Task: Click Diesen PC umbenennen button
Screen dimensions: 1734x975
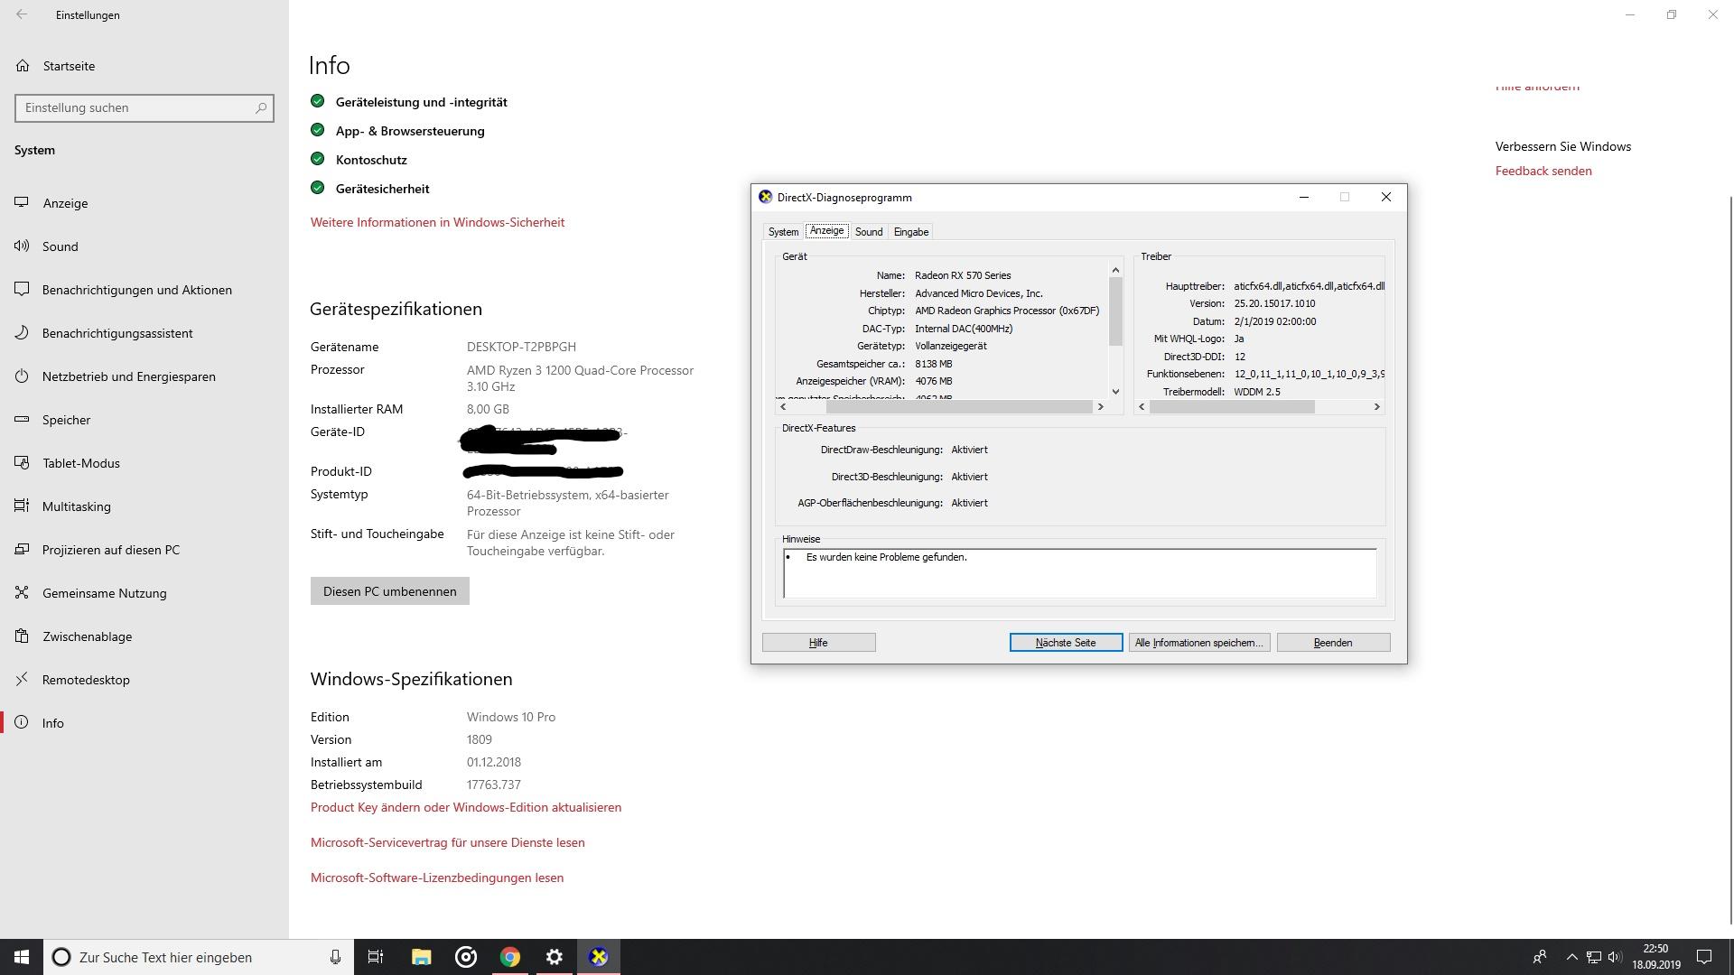Action: pyautogui.click(x=390, y=591)
